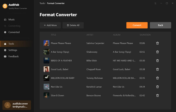Click Good Luck, Babe! album art
This screenshot has width=176, height=112.
[46, 69]
